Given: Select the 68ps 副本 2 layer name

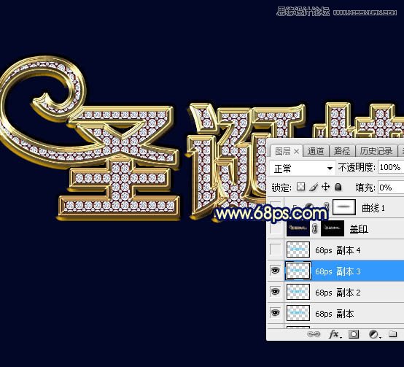Looking at the screenshot, I should click(338, 293).
